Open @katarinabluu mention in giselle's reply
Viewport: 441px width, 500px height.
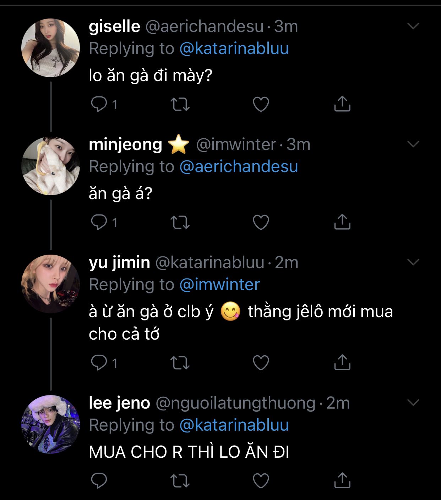pos(234,49)
